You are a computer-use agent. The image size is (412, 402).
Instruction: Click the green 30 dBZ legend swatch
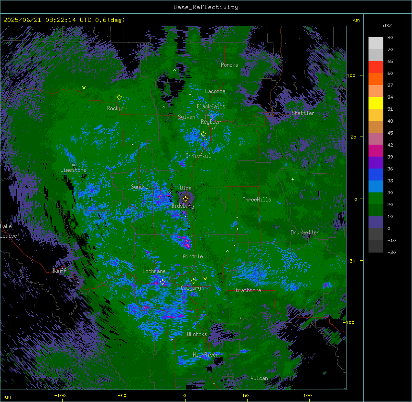point(376,199)
